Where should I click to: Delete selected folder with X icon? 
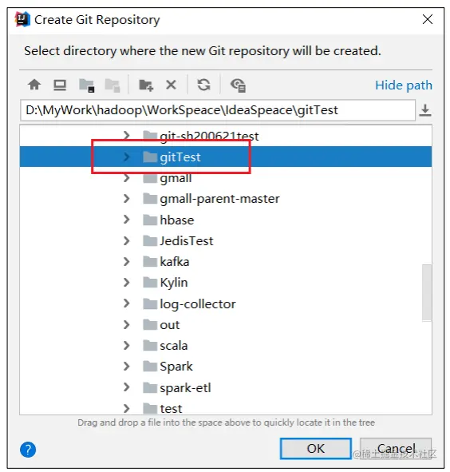click(172, 85)
